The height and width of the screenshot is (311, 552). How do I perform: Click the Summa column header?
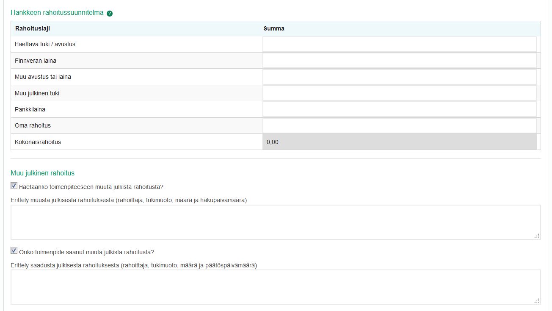pos(274,29)
